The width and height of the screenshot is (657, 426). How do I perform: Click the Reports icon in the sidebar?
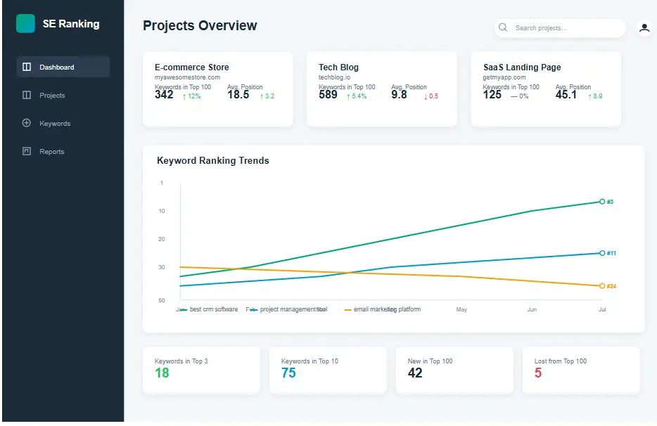coord(27,151)
